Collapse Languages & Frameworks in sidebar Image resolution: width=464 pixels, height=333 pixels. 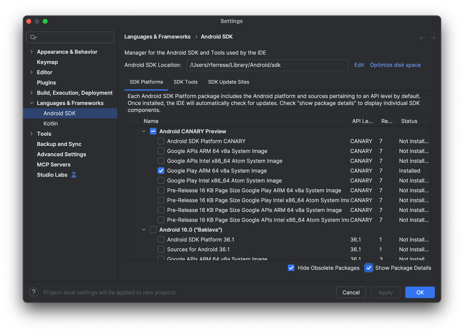[x=31, y=103]
